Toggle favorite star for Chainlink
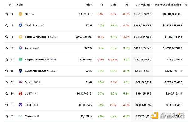The width and height of the screenshot is (188, 122). 7,26
